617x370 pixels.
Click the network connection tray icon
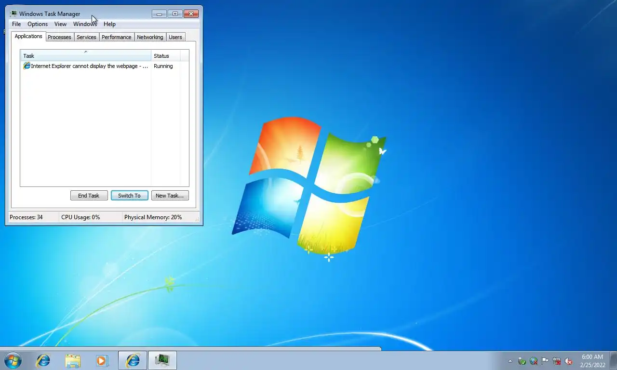(557, 361)
